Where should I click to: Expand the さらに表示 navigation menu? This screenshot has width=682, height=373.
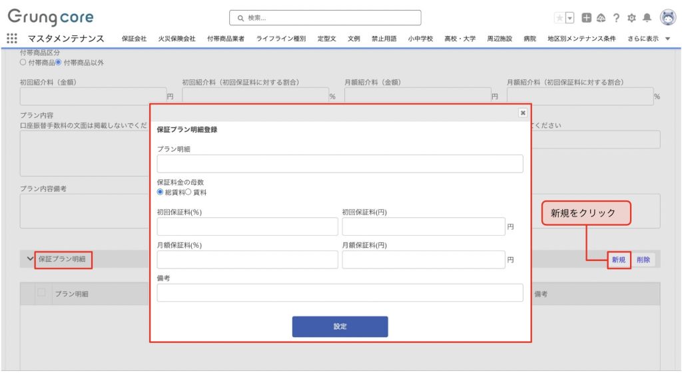[649, 39]
